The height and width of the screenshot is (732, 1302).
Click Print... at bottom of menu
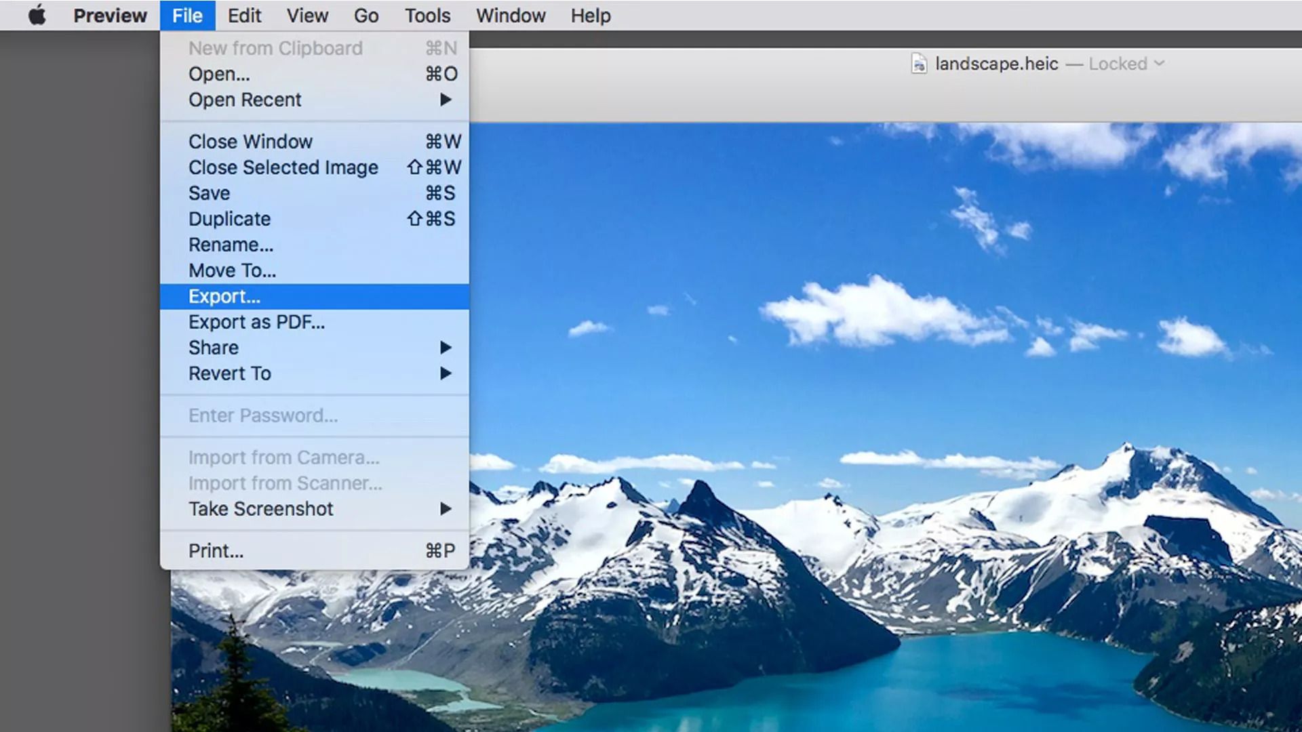coord(216,550)
